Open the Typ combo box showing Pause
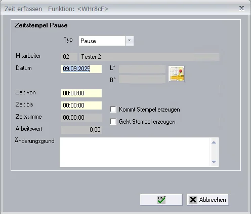251x214 pixels. tap(106, 41)
